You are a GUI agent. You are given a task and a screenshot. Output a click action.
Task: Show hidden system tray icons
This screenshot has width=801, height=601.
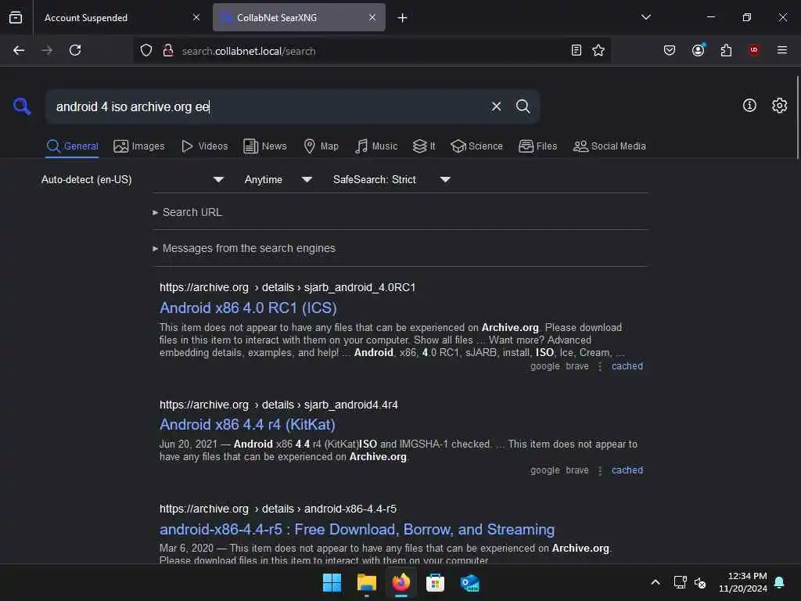(656, 582)
